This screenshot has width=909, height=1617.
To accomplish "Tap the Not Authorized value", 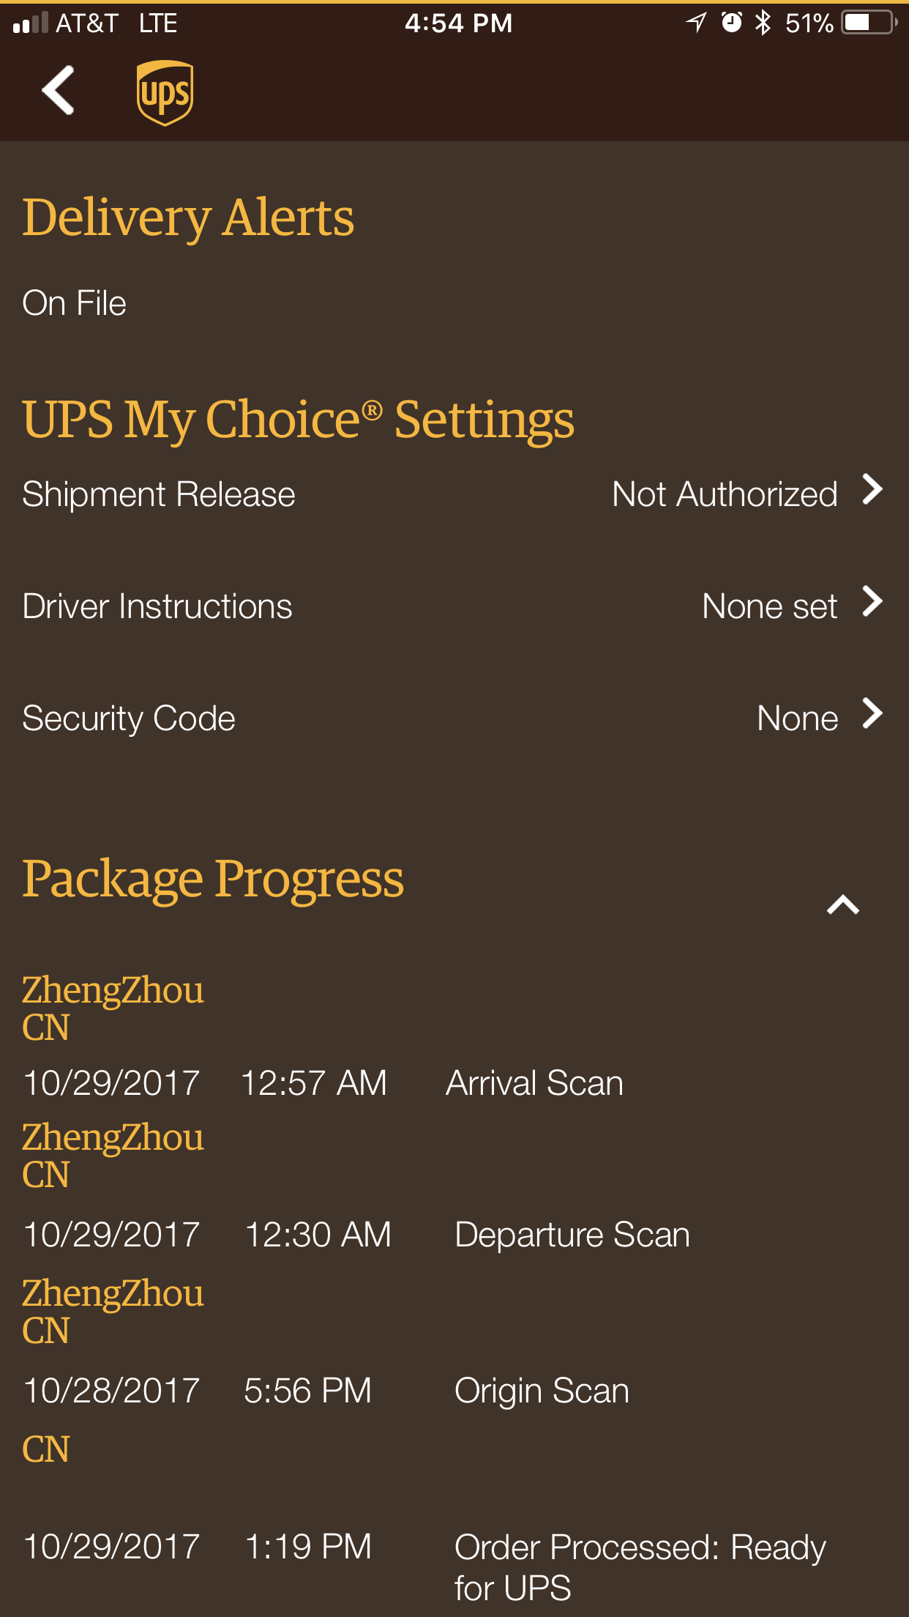I will point(725,494).
